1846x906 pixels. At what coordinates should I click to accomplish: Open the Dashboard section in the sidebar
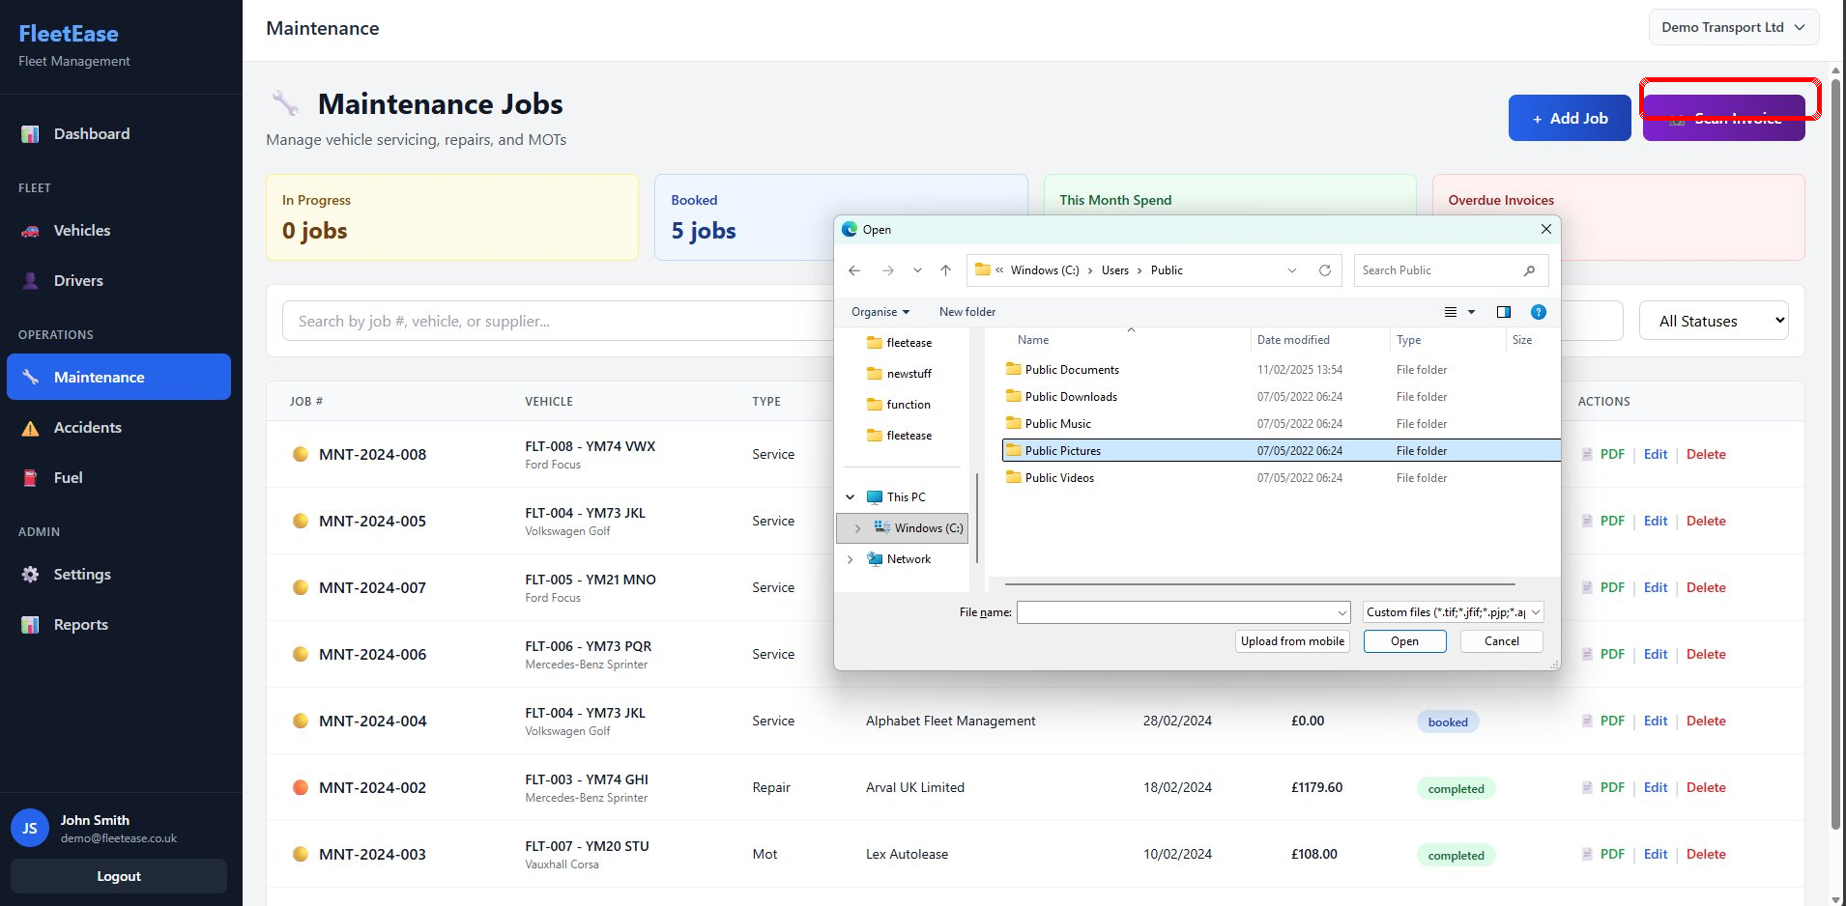30,134
